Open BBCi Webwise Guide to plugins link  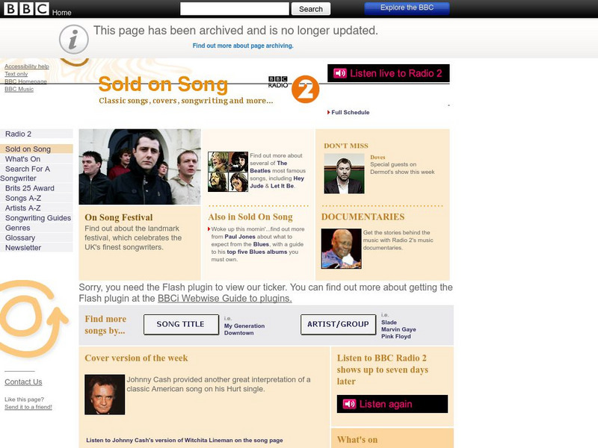point(225,298)
